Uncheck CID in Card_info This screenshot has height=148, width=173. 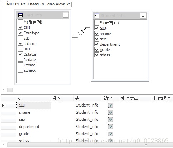pyautogui.click(x=20, y=28)
